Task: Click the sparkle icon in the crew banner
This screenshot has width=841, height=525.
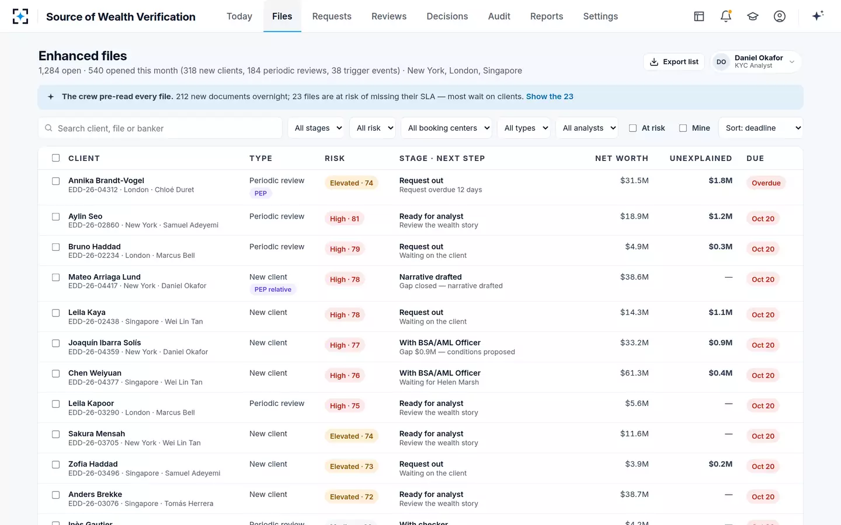Action: [x=51, y=97]
